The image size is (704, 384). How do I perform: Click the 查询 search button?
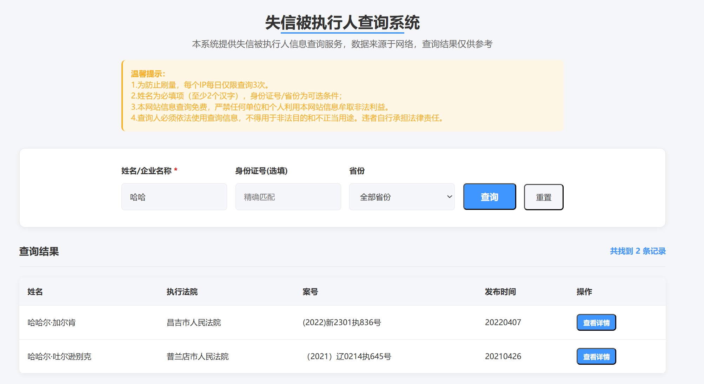(489, 197)
